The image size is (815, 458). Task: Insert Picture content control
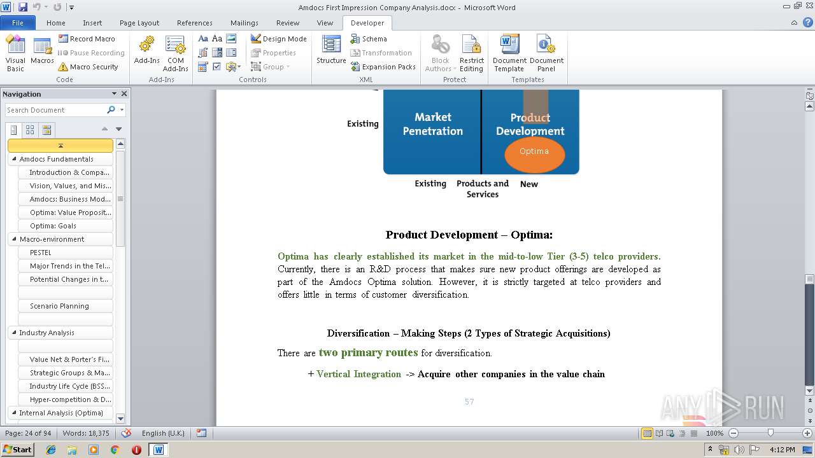click(231, 39)
